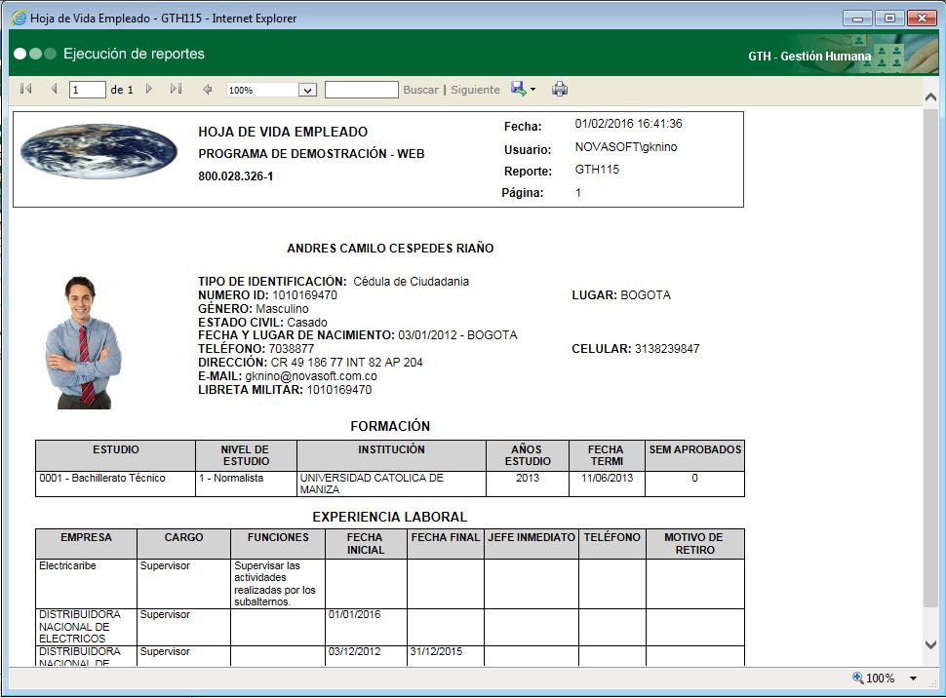Open the export save icon
The height and width of the screenshot is (698, 946).
point(518,89)
